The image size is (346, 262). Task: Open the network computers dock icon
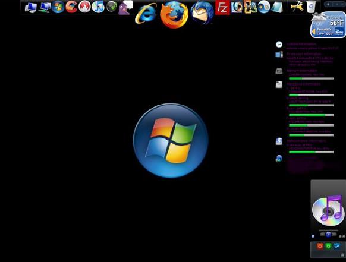45,8
